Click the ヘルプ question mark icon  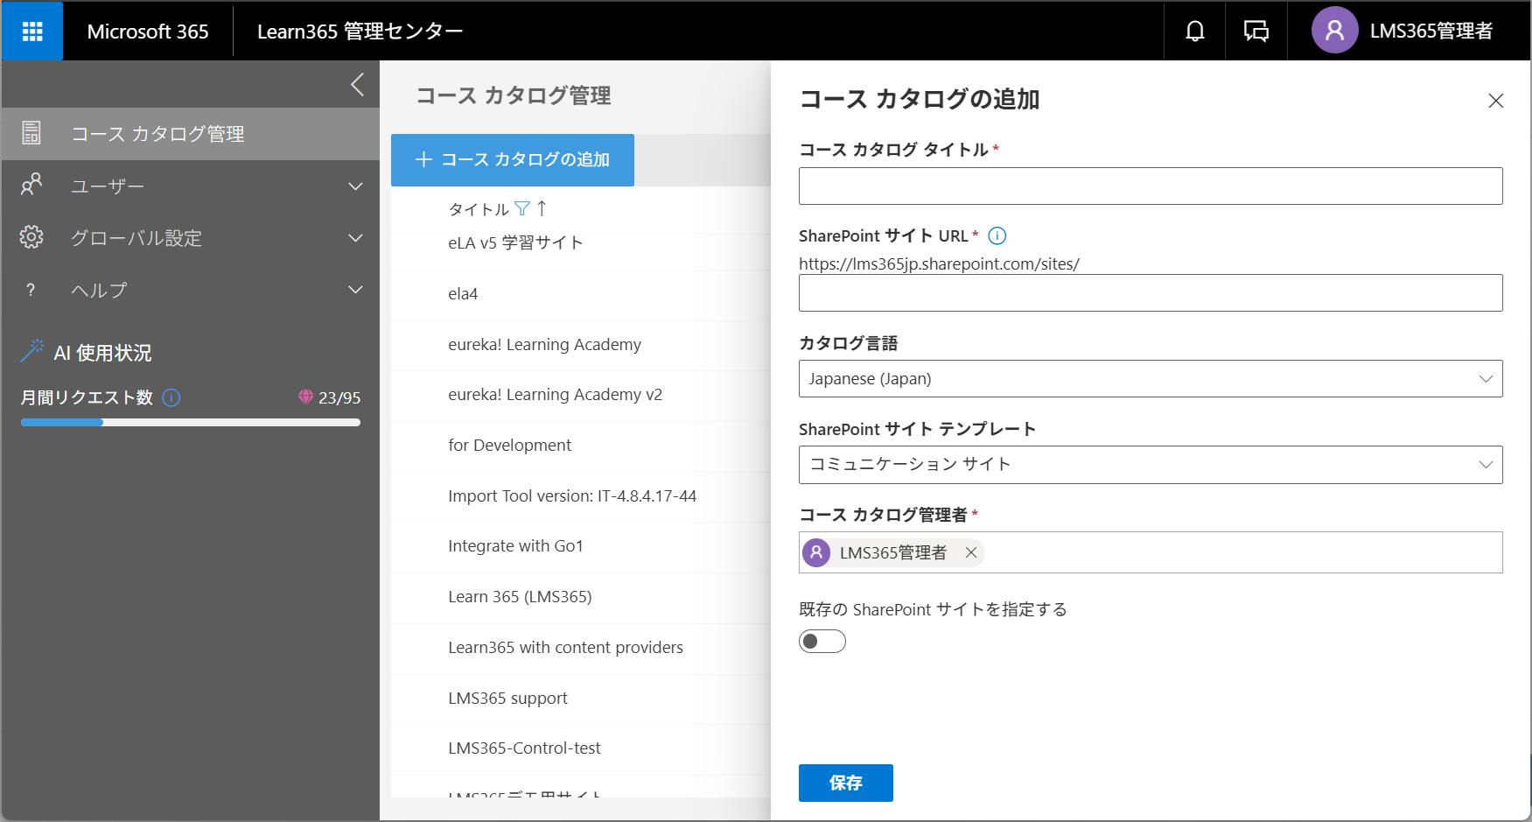click(x=31, y=290)
